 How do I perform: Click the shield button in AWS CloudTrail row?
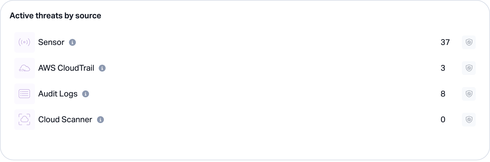469,68
